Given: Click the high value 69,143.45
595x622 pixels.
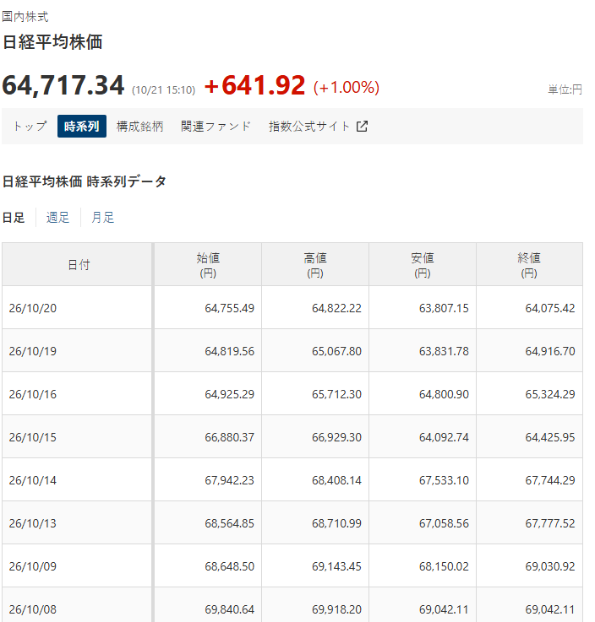Looking at the screenshot, I should click(x=337, y=566).
